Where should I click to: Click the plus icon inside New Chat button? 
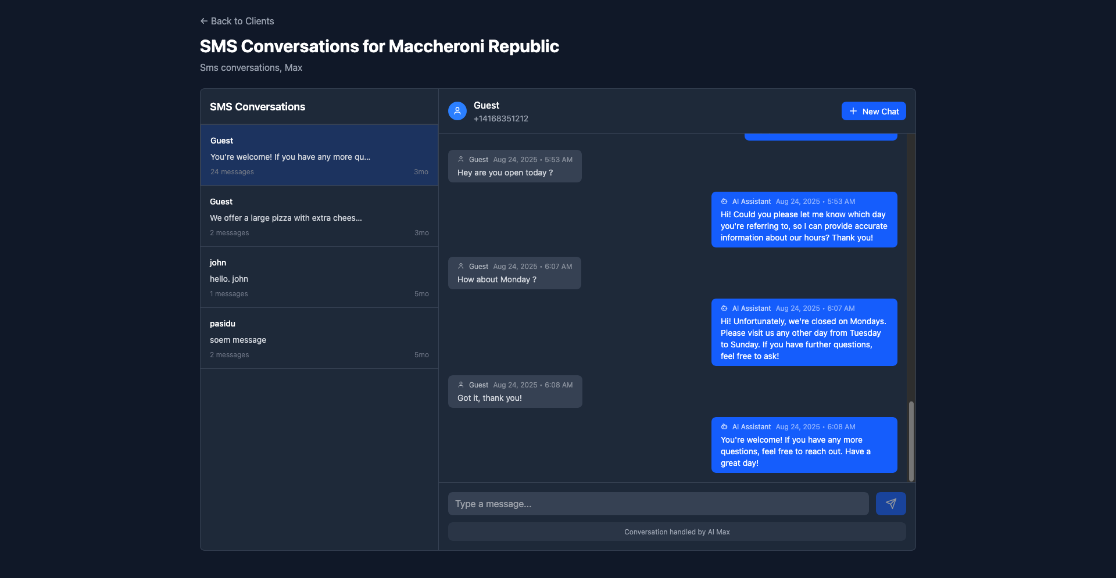pyautogui.click(x=853, y=111)
